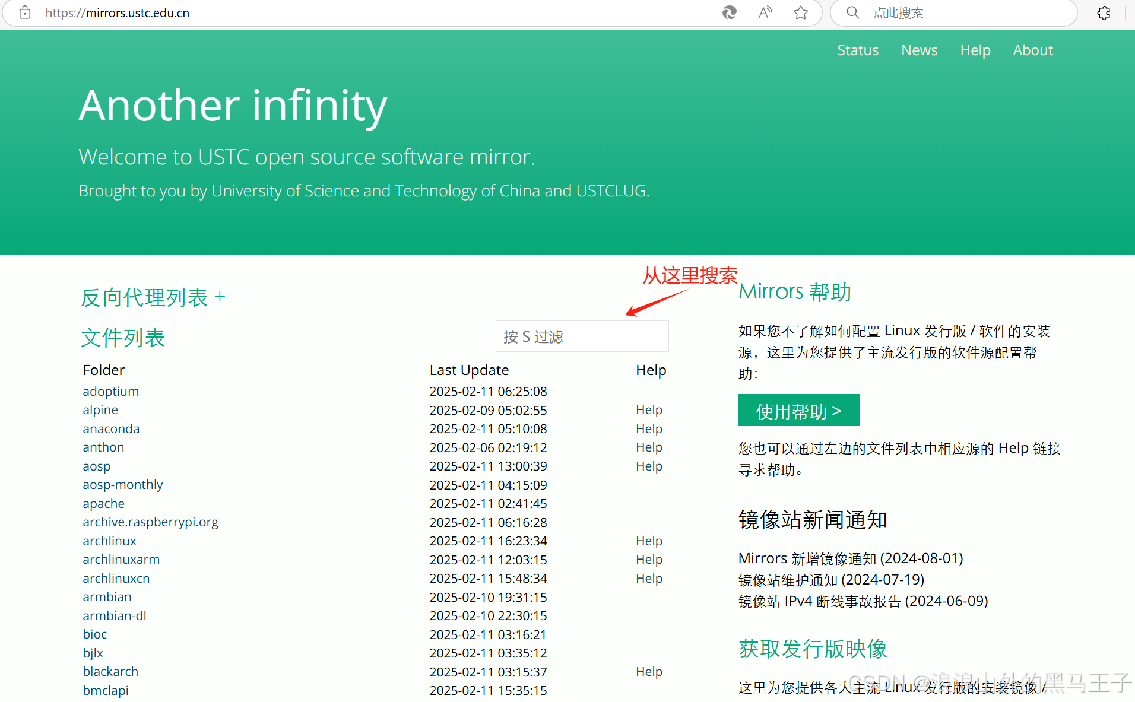
Task: Open Help in the top navigation
Action: (975, 50)
